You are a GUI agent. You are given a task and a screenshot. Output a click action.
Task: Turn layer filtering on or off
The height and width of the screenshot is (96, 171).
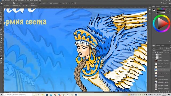point(170,48)
